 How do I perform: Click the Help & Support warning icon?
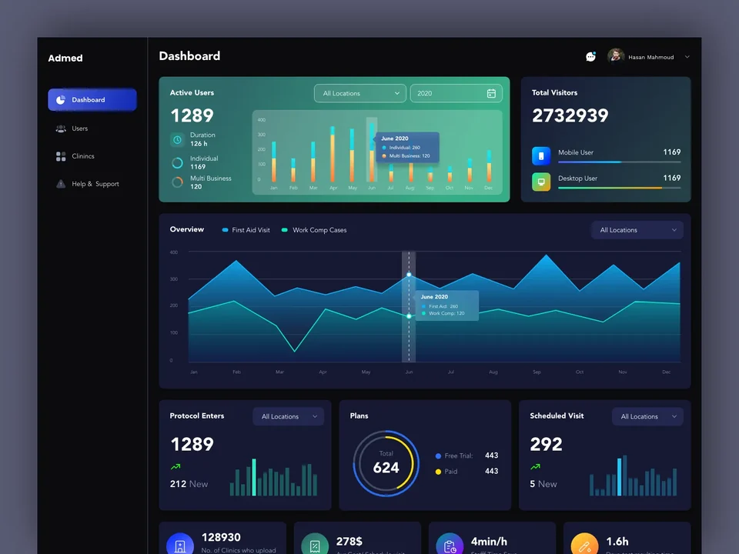pos(61,184)
